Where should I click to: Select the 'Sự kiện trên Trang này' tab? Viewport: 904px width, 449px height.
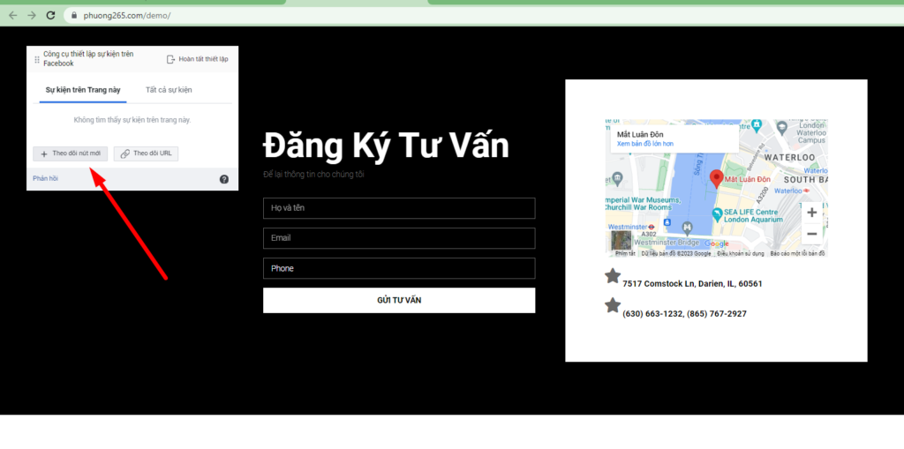tap(86, 90)
